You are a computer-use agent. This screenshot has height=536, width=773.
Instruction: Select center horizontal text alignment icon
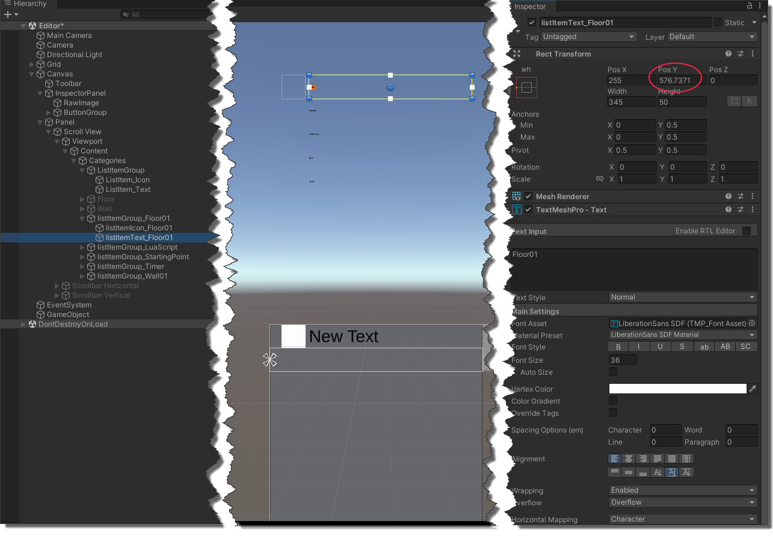click(629, 459)
